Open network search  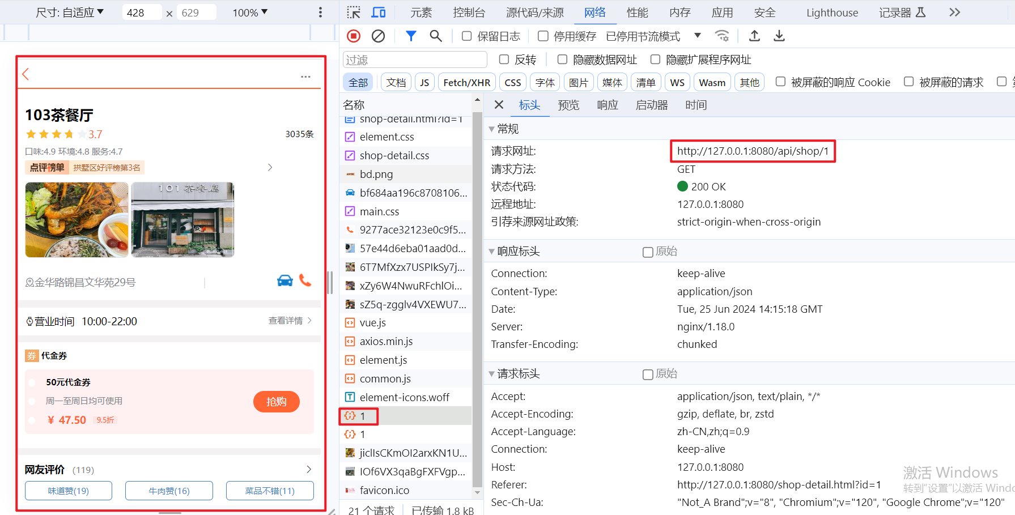435,36
